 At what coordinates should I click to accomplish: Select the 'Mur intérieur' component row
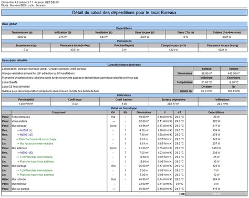(124, 184)
